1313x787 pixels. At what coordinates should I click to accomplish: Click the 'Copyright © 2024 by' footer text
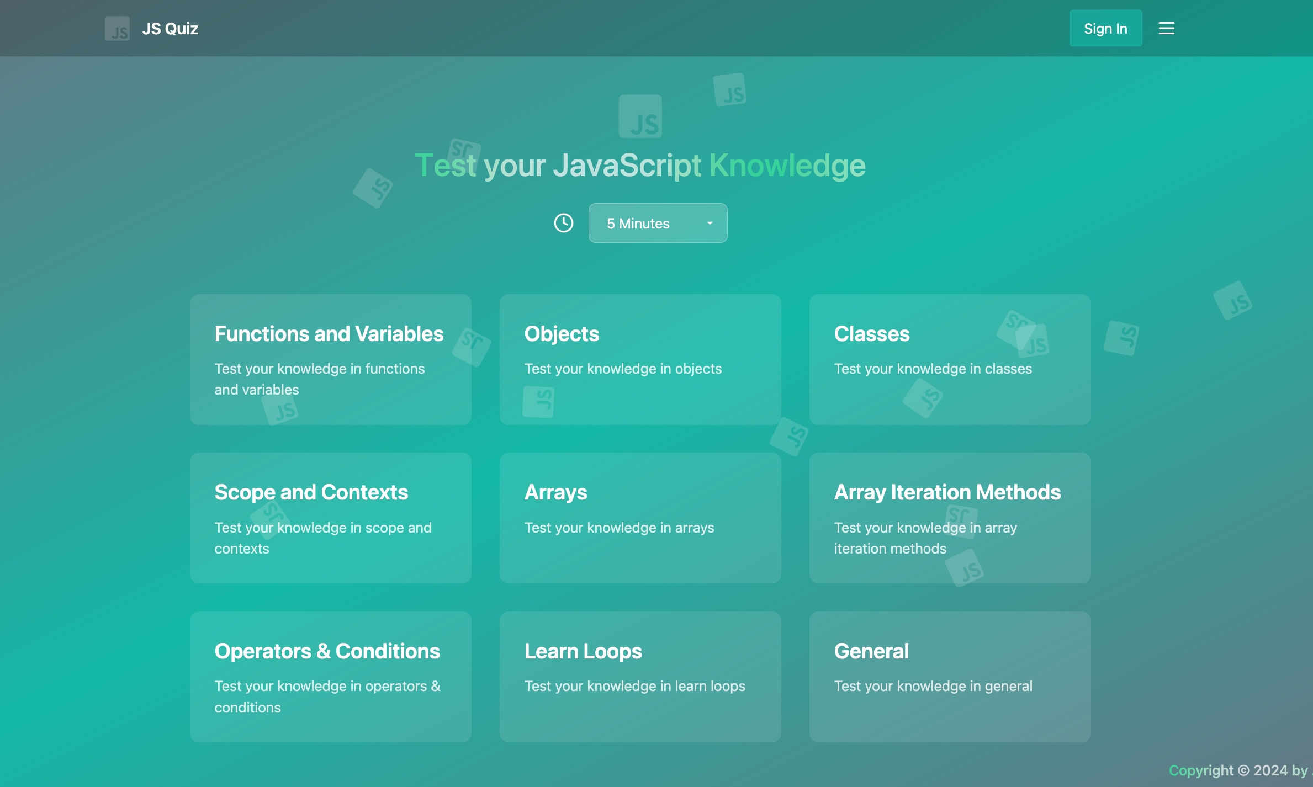point(1238,770)
